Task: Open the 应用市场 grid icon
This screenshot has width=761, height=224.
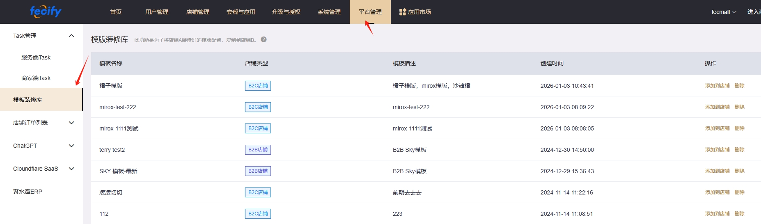Action: (x=402, y=12)
